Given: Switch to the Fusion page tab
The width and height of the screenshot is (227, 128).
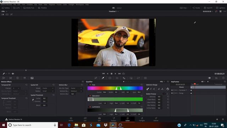Looking at the screenshot, I should pyautogui.click(x=113, y=119).
